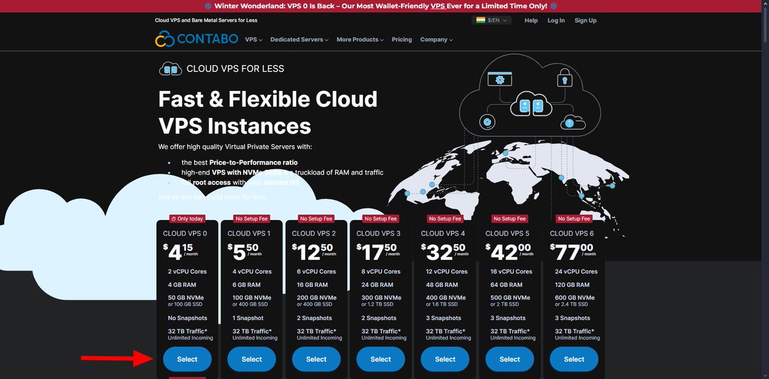Click the CLOUD VPS 6 title
The width and height of the screenshot is (769, 379).
pyautogui.click(x=572, y=233)
